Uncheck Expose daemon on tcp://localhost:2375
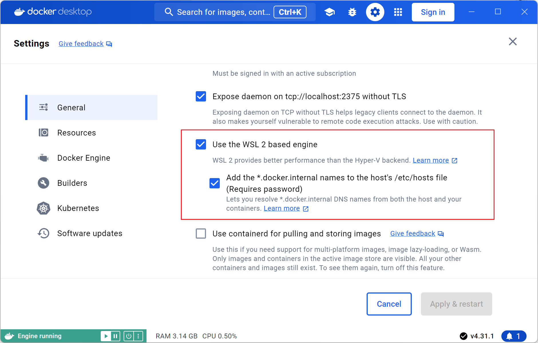This screenshot has width=538, height=343. click(x=201, y=96)
